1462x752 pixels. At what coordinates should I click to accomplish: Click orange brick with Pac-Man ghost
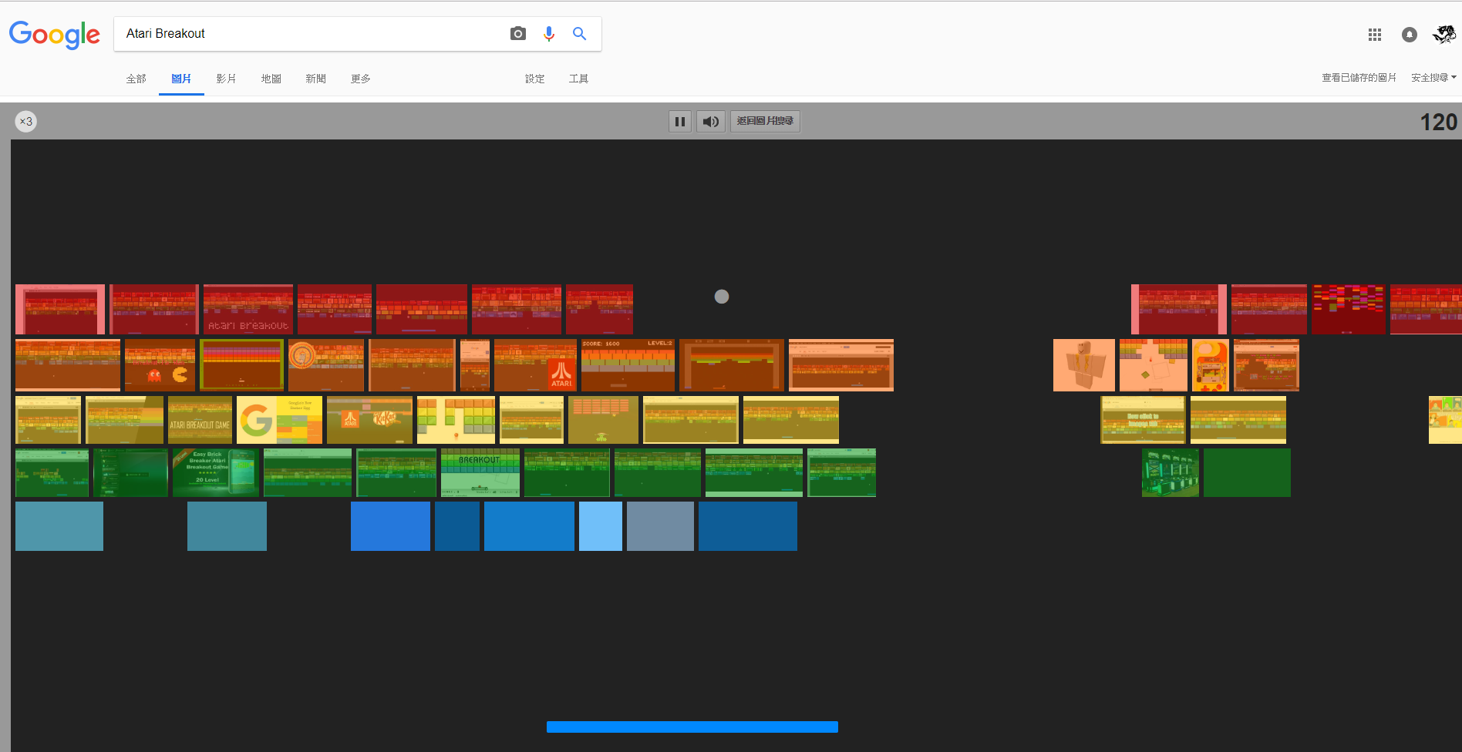[x=160, y=365]
